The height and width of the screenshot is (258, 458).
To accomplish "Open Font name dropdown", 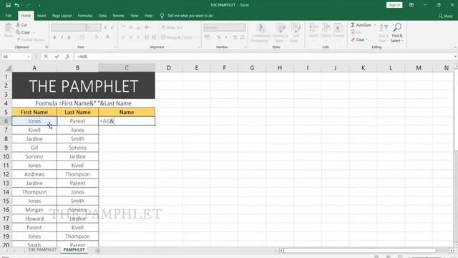I will pos(84,27).
